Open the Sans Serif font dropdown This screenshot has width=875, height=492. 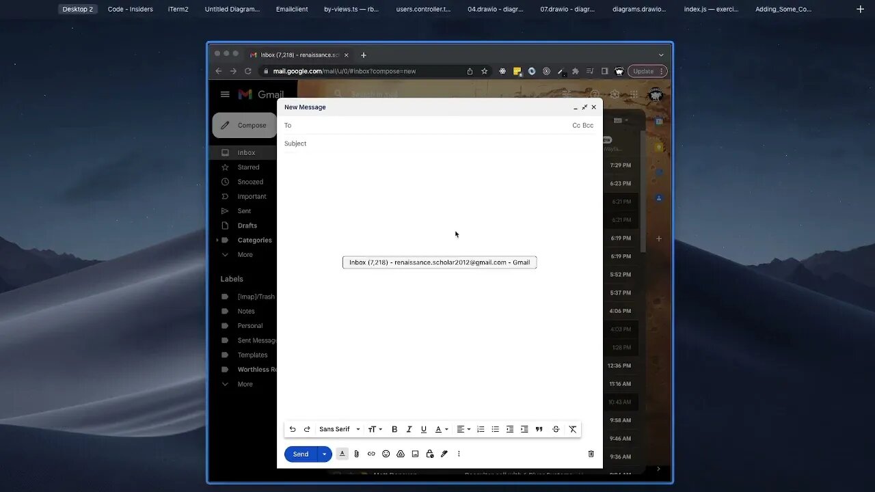click(340, 429)
